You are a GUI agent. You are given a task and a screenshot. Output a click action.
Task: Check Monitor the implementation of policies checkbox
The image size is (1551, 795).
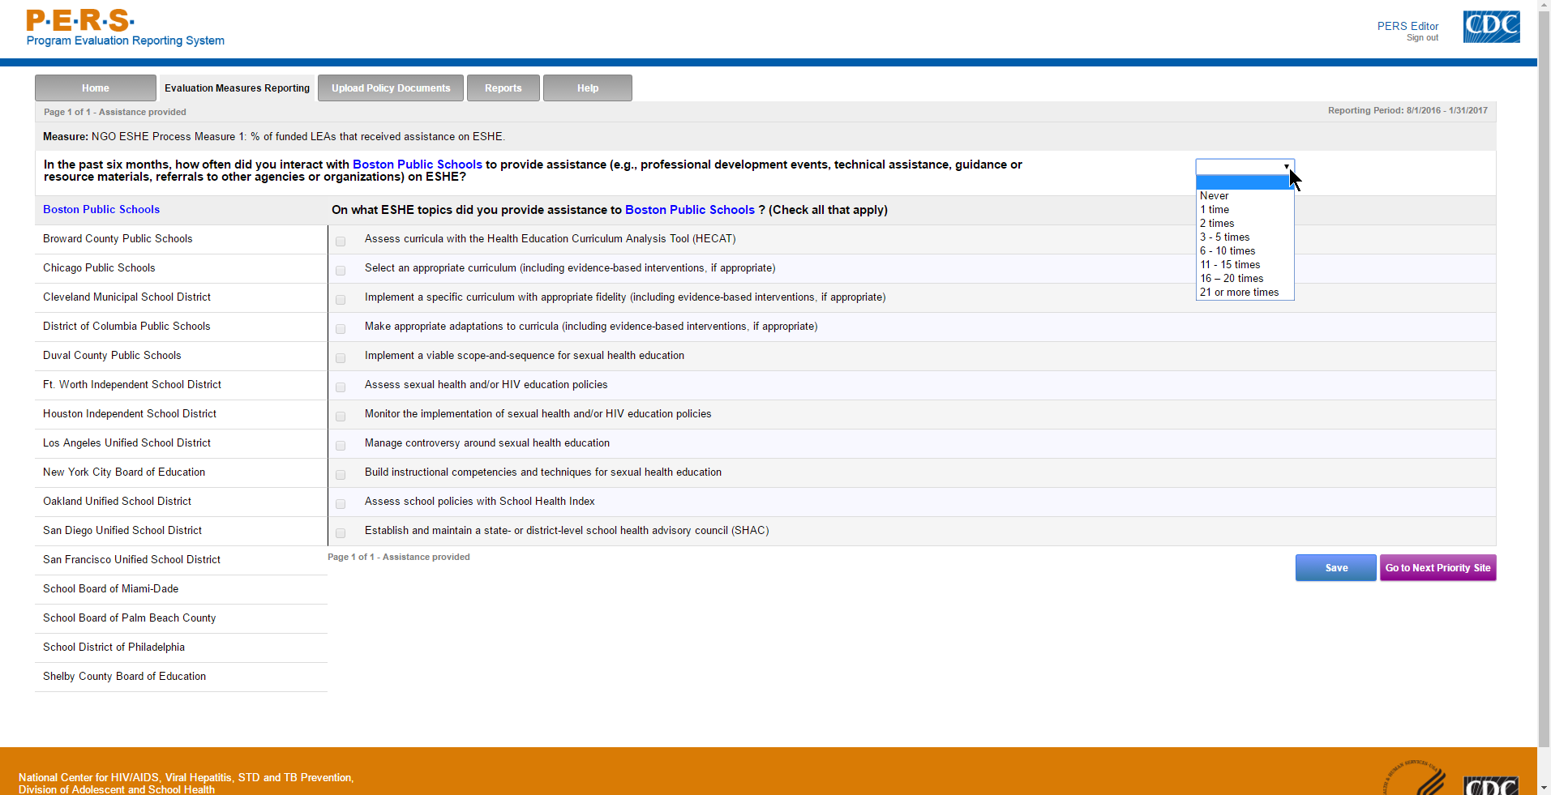[341, 417]
